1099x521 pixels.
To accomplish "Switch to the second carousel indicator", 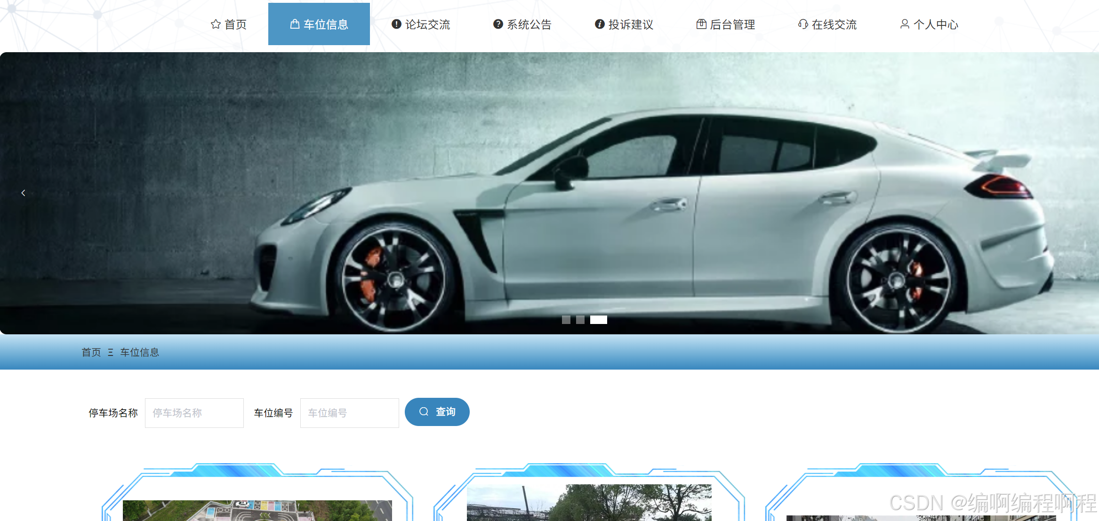I will click(x=580, y=320).
